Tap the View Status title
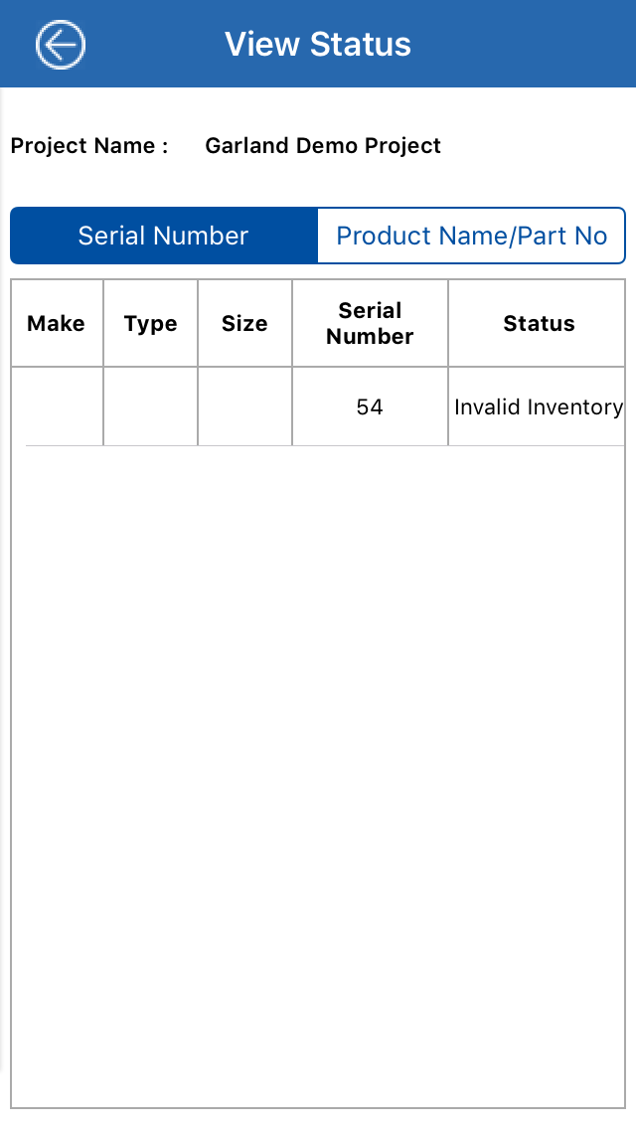Viewport: 636px width, 1129px height. point(318,45)
